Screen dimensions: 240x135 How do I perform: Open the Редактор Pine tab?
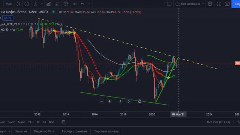[x=44, y=131]
